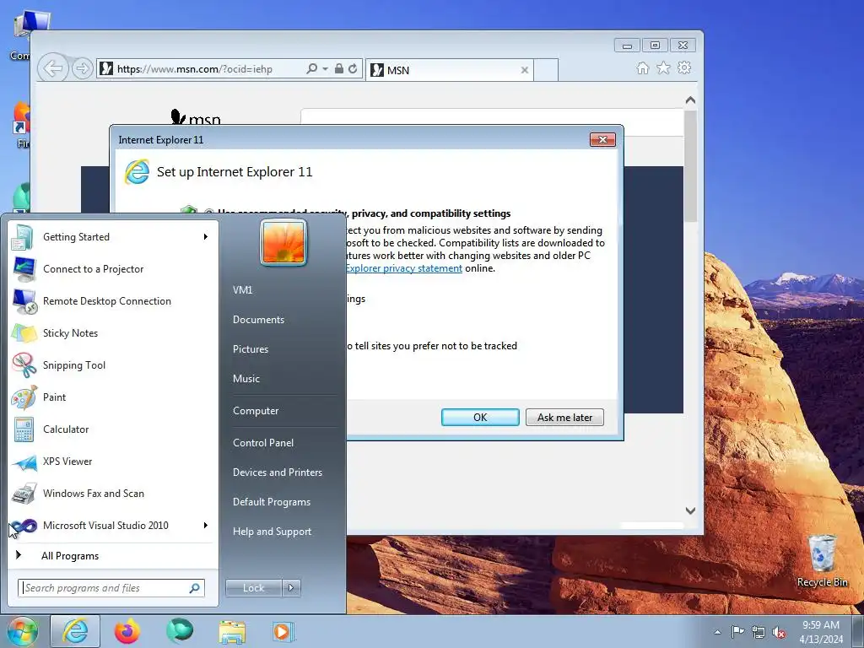864x648 pixels.
Task: Click the Favorites star icon
Action: tap(663, 68)
